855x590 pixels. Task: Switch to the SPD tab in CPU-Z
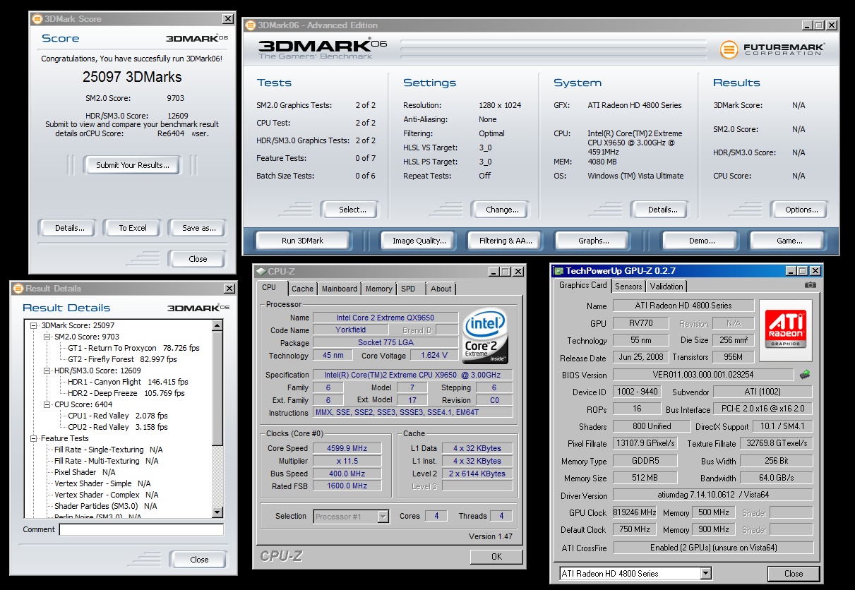click(408, 289)
